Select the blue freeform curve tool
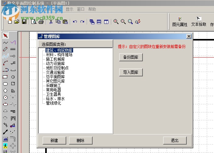 tap(5, 56)
